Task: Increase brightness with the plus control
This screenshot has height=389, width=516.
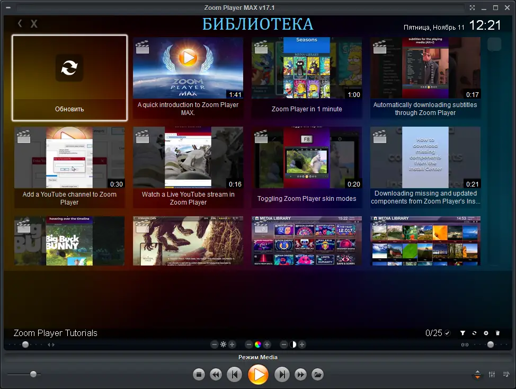Action: (x=232, y=344)
